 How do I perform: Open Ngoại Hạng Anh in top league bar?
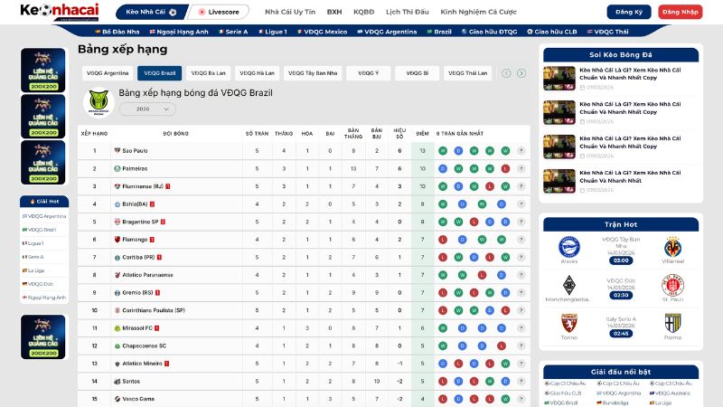tap(186, 31)
